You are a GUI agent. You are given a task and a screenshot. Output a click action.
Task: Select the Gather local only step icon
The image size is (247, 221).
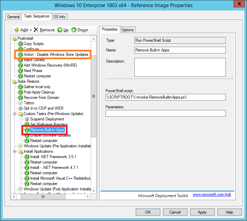20,87
